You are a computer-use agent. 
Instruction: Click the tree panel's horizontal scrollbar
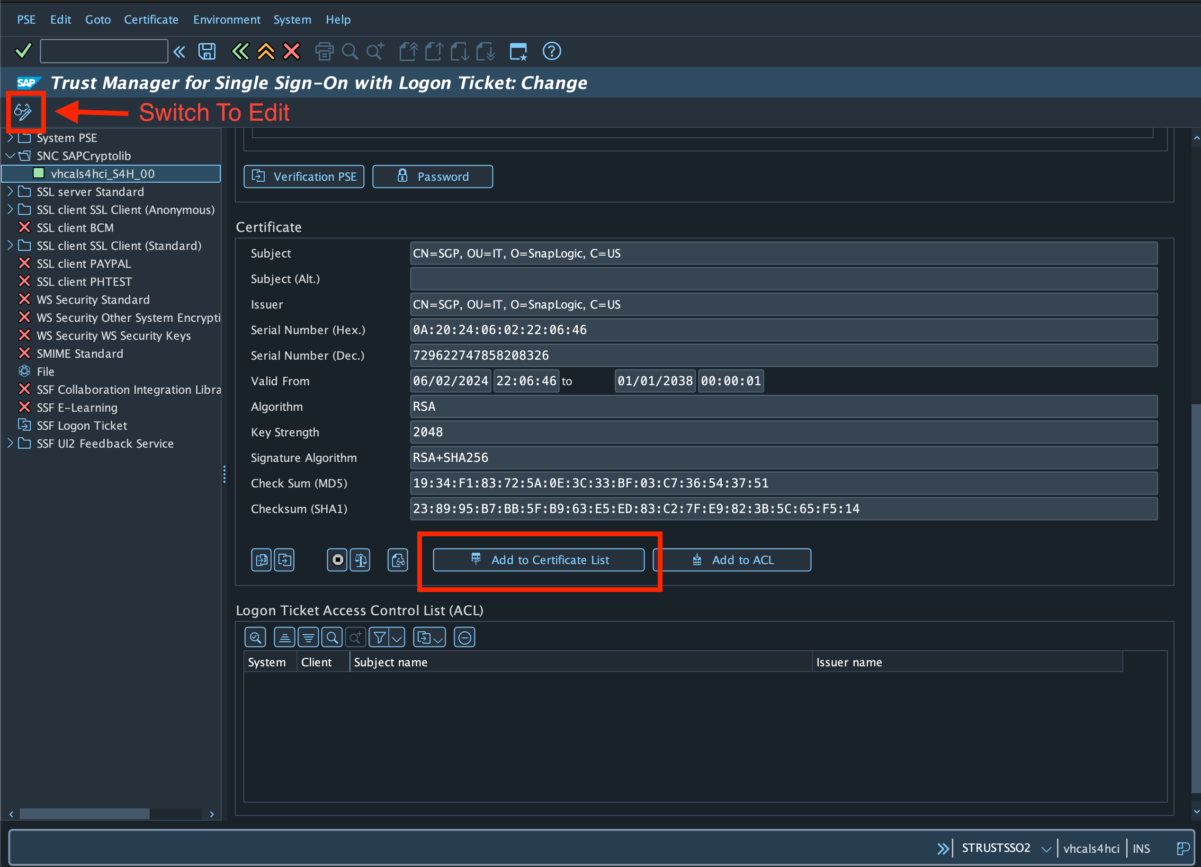point(85,814)
